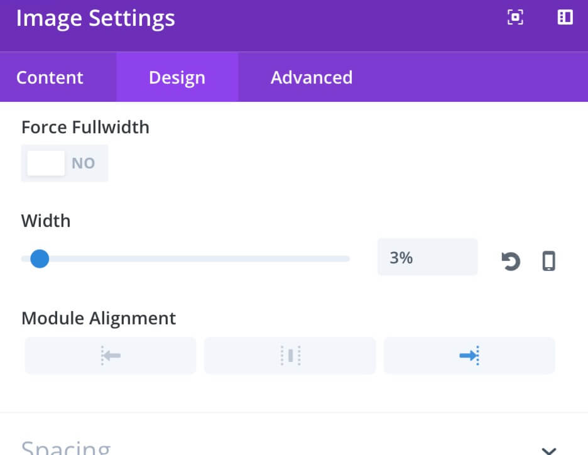Click the Width option label
Viewport: 588px width, 455px height.
pos(46,221)
